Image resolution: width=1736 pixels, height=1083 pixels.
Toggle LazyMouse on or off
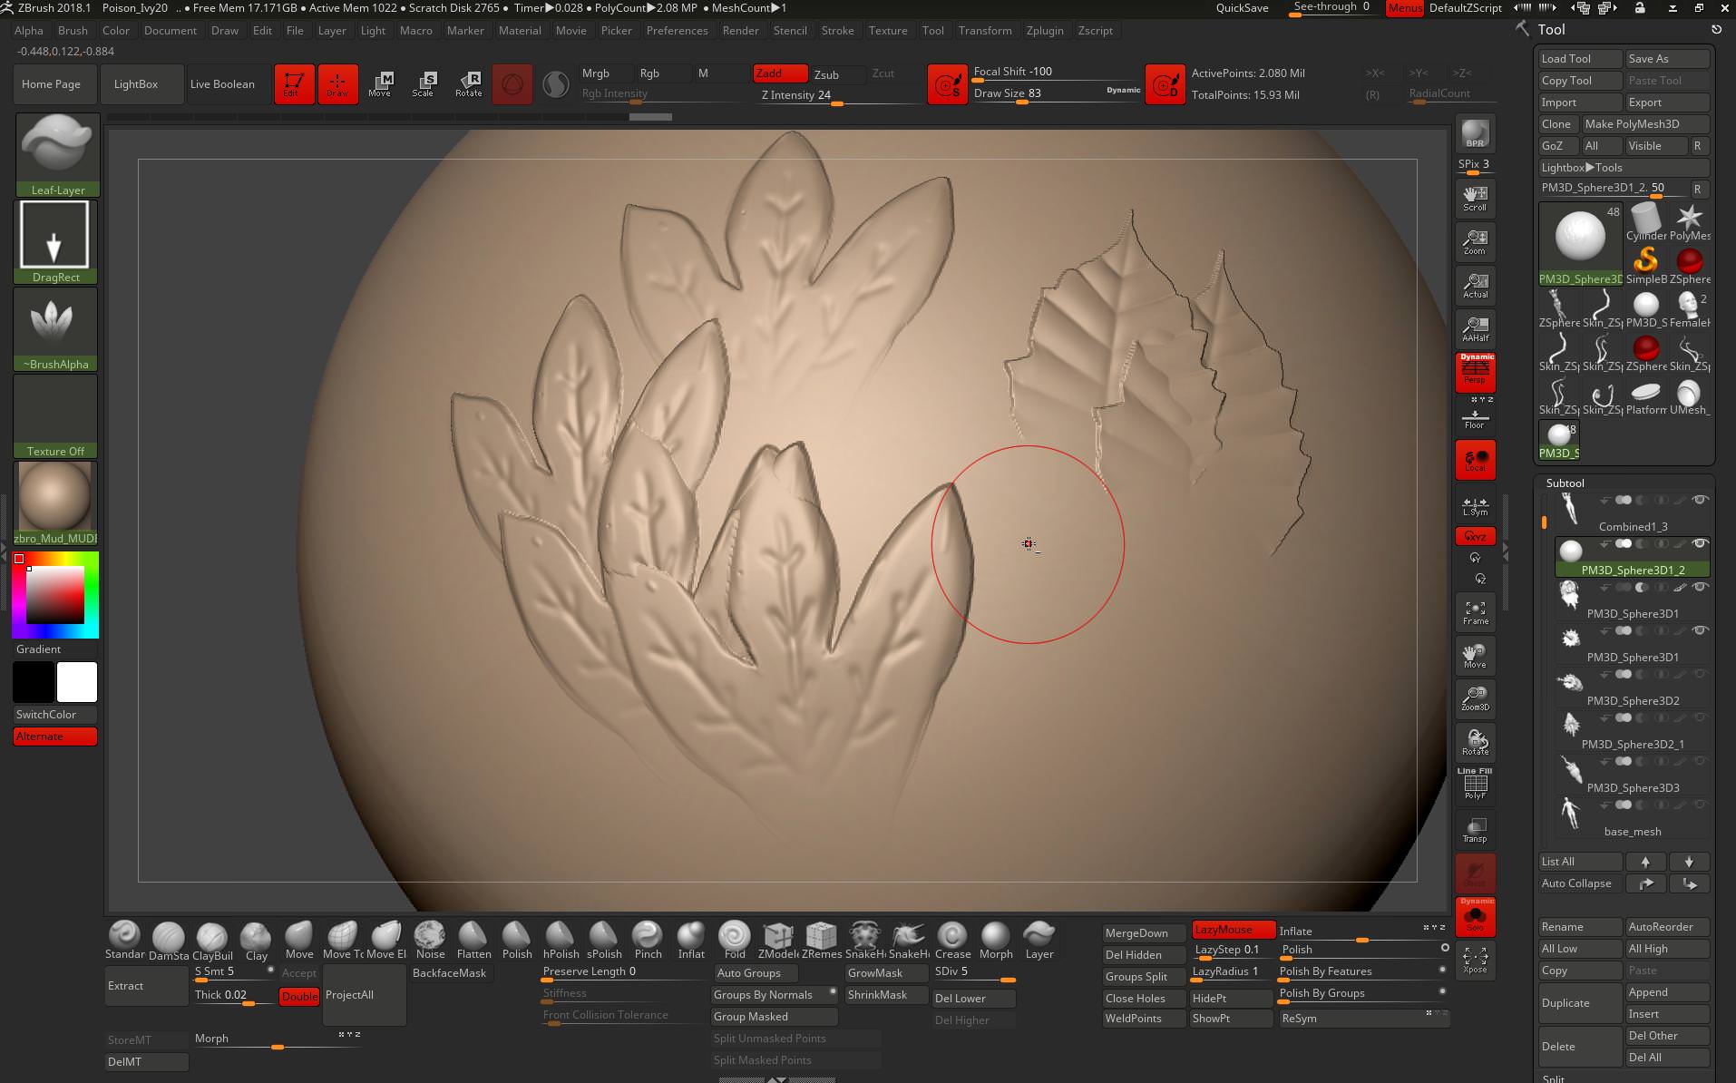[1233, 929]
